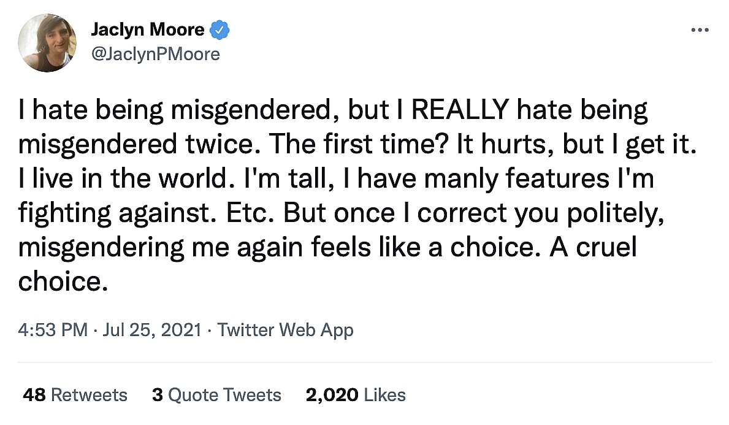Select the "Jul 25, 2021" date
The image size is (729, 425).
coord(152,330)
